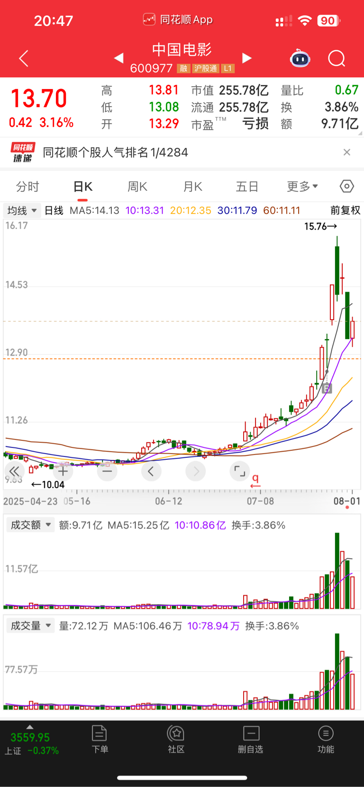Select the 周K tab
Viewport: 364px width, 787px height.
(137, 187)
